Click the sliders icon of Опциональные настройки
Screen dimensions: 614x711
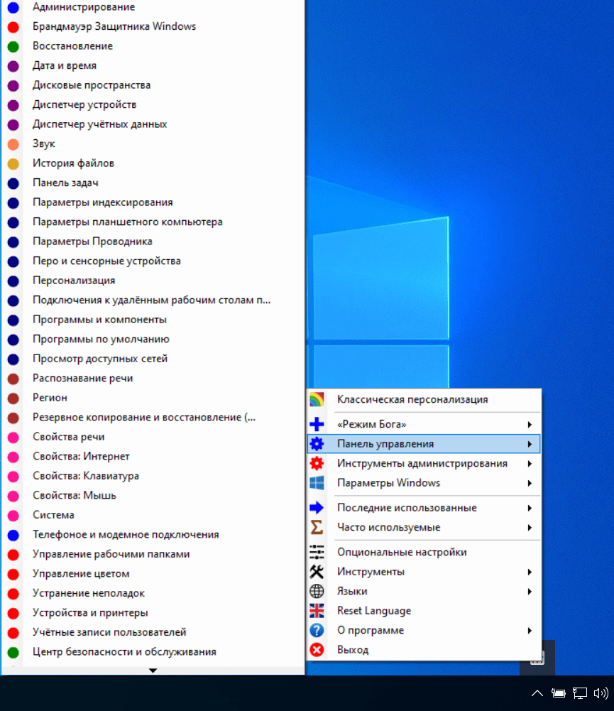(317, 553)
